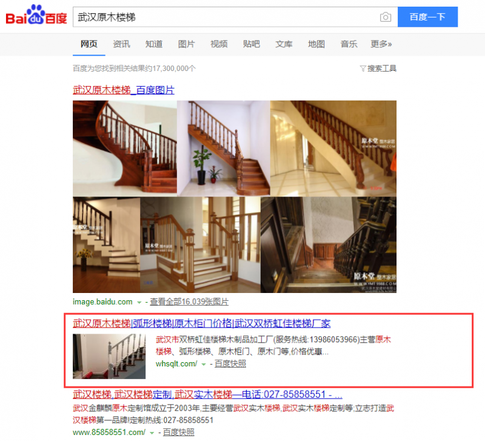Open the 武汉原木楼梯_百度图片 link
485x441 pixels.
coord(124,90)
